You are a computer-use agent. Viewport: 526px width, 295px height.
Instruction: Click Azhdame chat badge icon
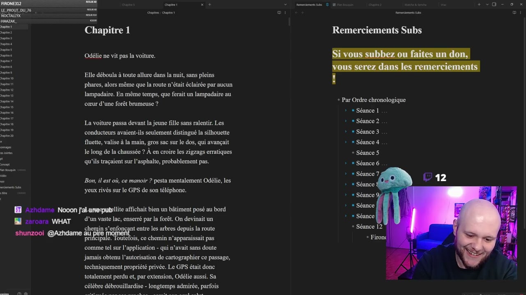point(18,210)
